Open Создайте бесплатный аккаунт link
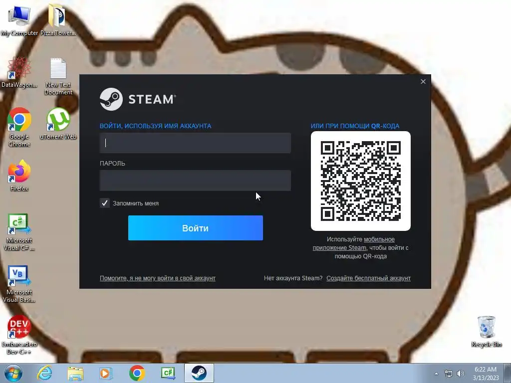Viewport: 511px width, 383px height. pyautogui.click(x=369, y=278)
